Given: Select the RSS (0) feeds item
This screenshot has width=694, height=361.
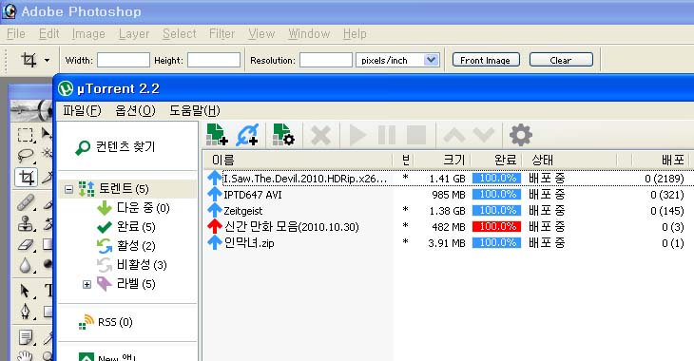Looking at the screenshot, I should pos(106,322).
